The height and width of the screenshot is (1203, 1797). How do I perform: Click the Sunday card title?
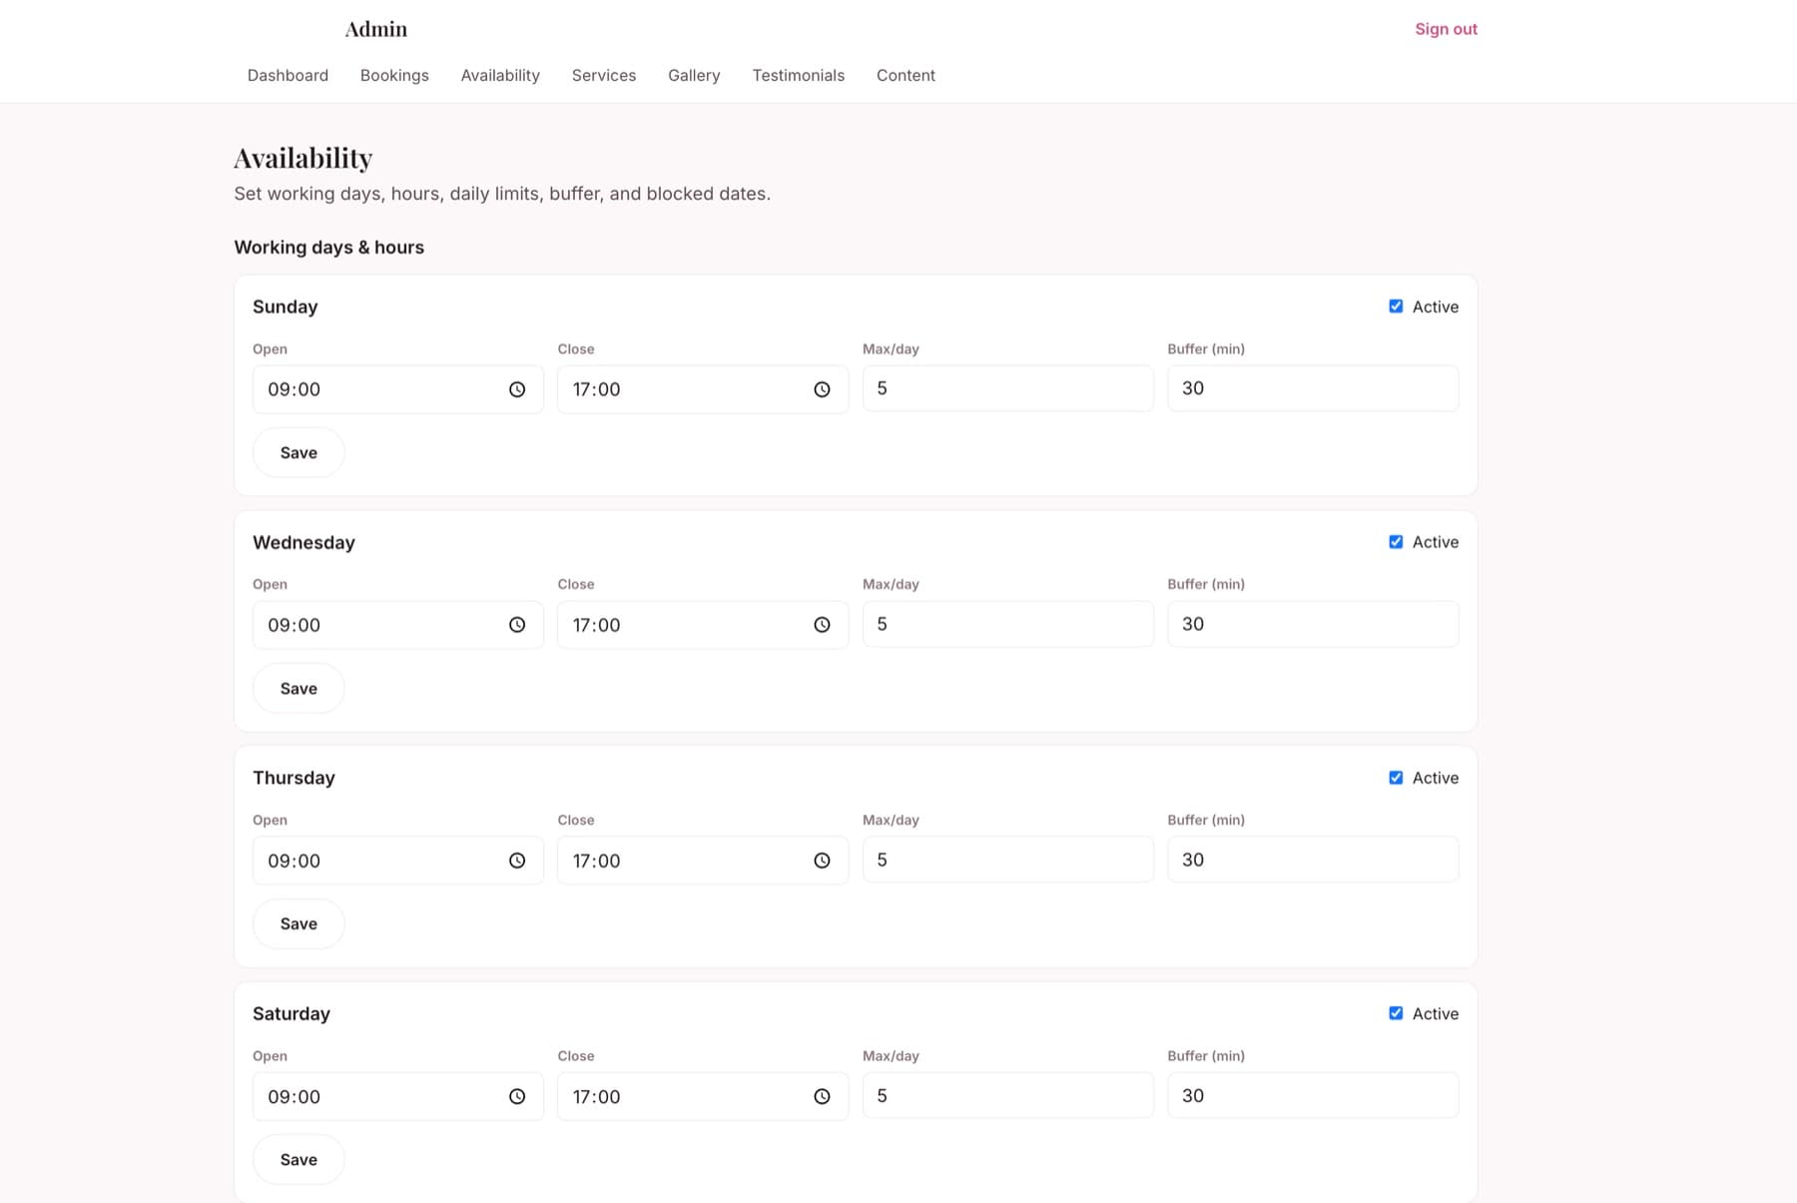click(x=286, y=306)
